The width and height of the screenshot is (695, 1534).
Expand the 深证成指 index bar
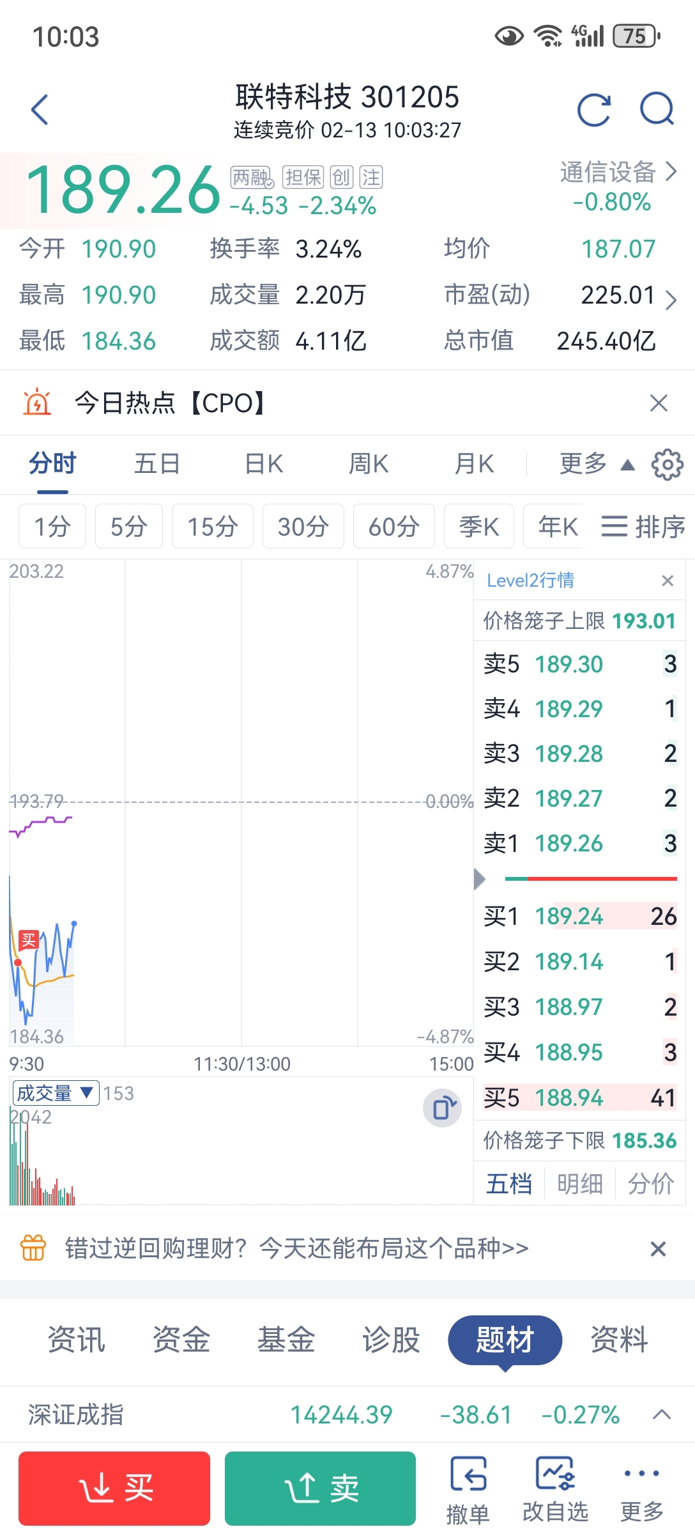click(x=662, y=1414)
